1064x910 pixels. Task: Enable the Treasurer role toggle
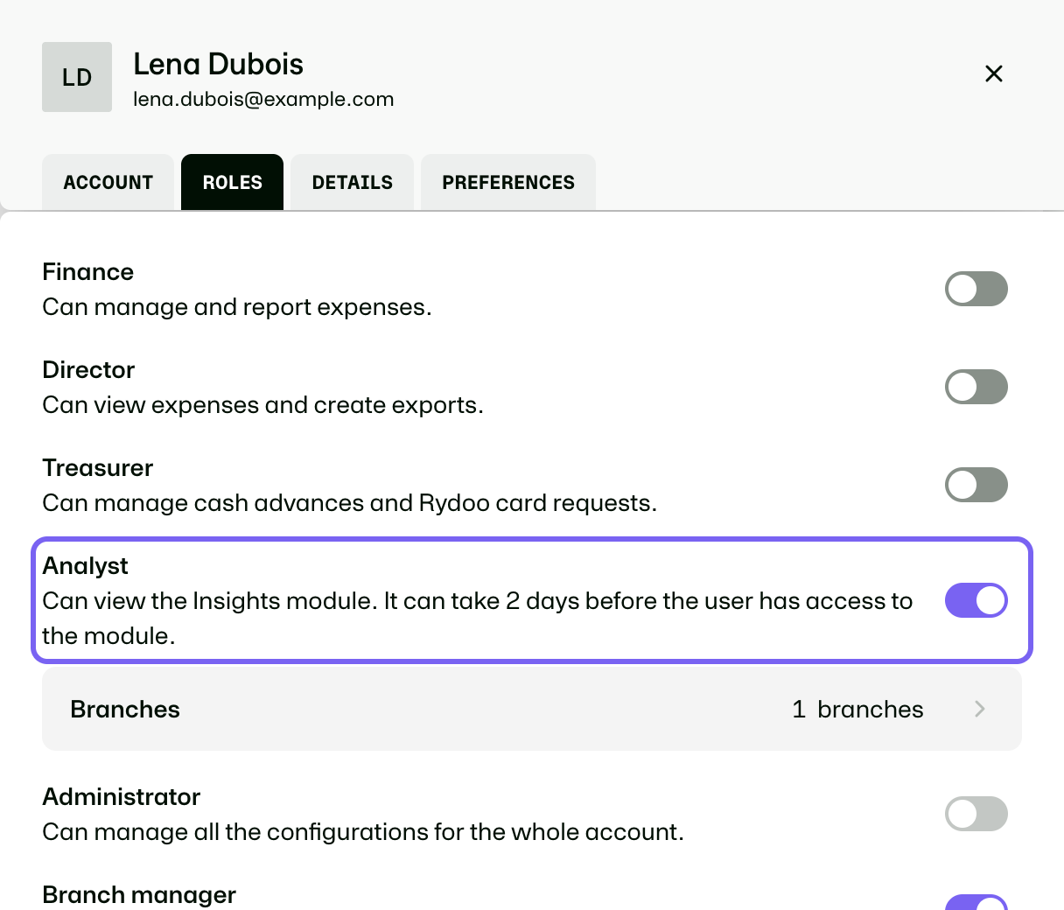(x=976, y=485)
